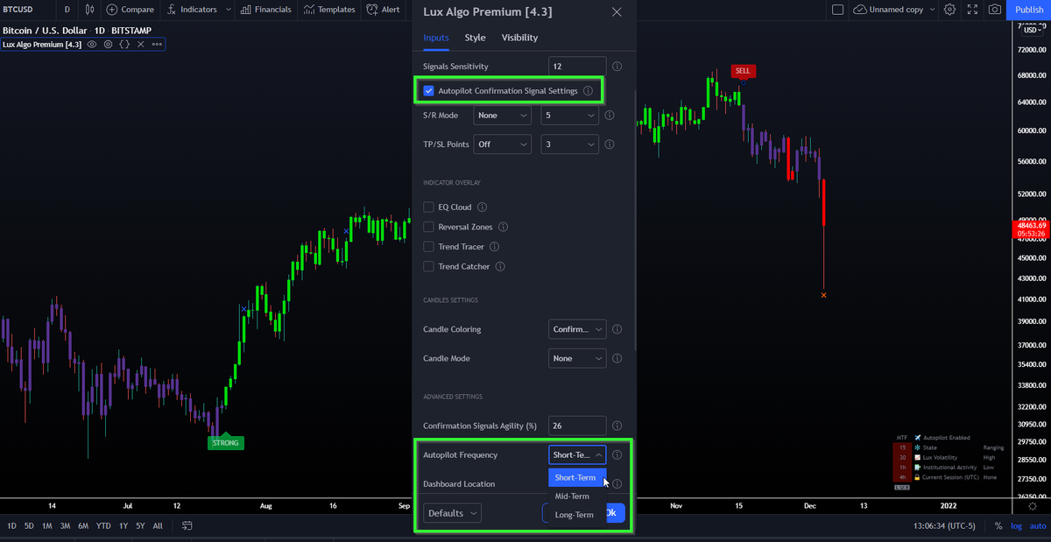This screenshot has height=542, width=1051.
Task: Switch chart to log scale
Action: [1015, 525]
